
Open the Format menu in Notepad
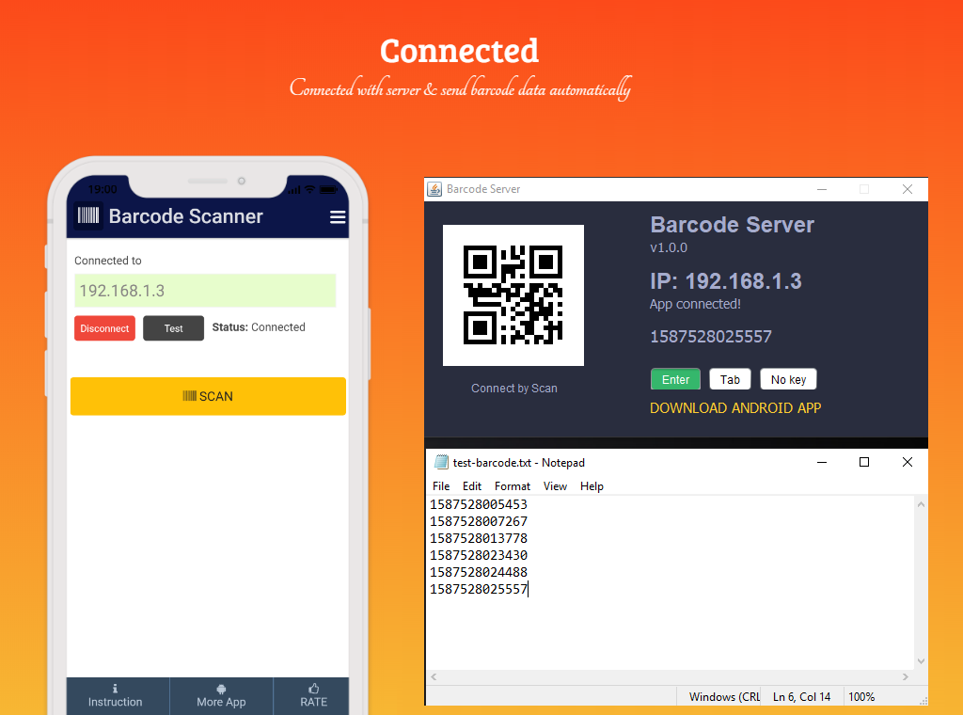pyautogui.click(x=513, y=485)
